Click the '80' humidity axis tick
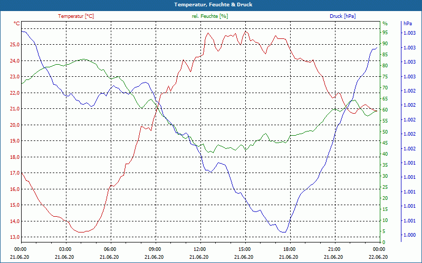This screenshot has width=422, height=263. click(x=385, y=65)
